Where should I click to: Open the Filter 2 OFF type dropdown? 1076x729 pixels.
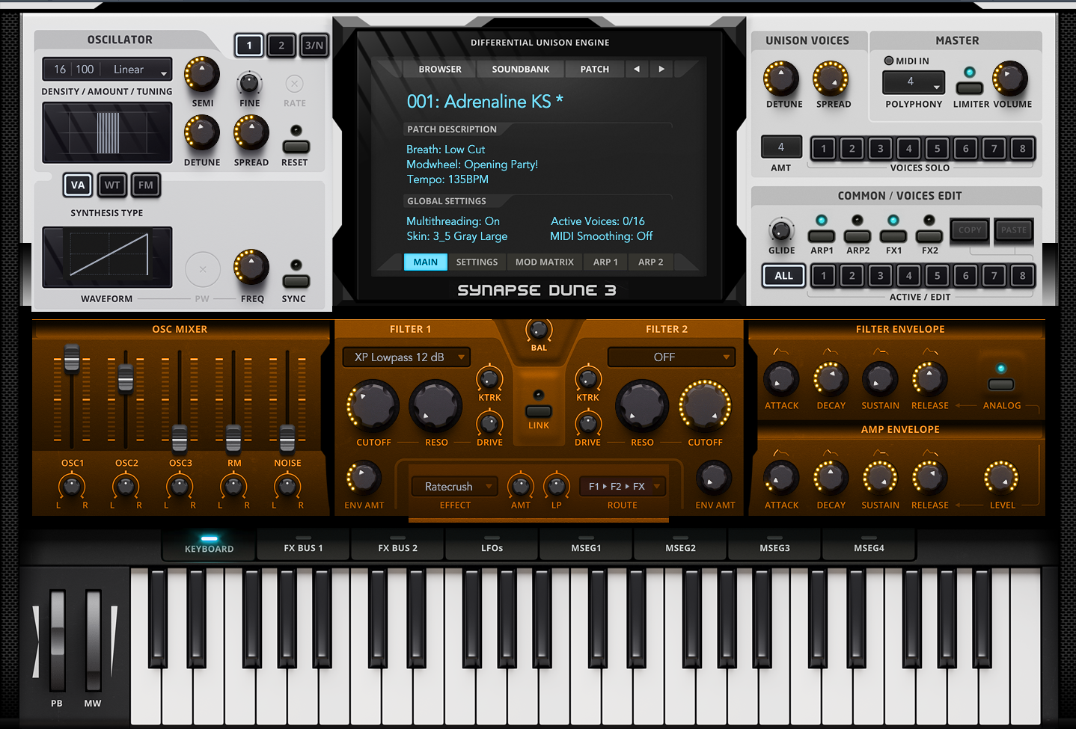pyautogui.click(x=671, y=357)
